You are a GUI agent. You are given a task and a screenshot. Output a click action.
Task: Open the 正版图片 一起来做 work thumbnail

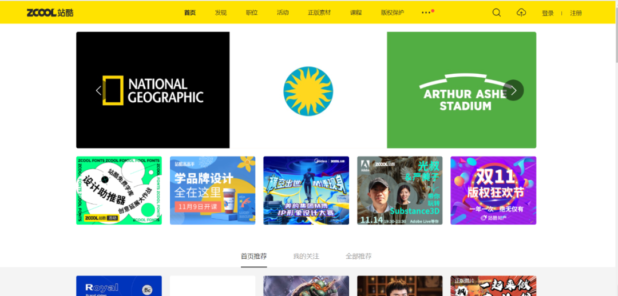[493, 286]
